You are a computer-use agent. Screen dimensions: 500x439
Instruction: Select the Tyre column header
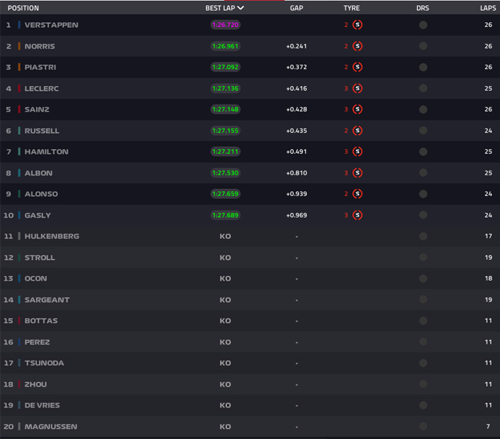[352, 8]
